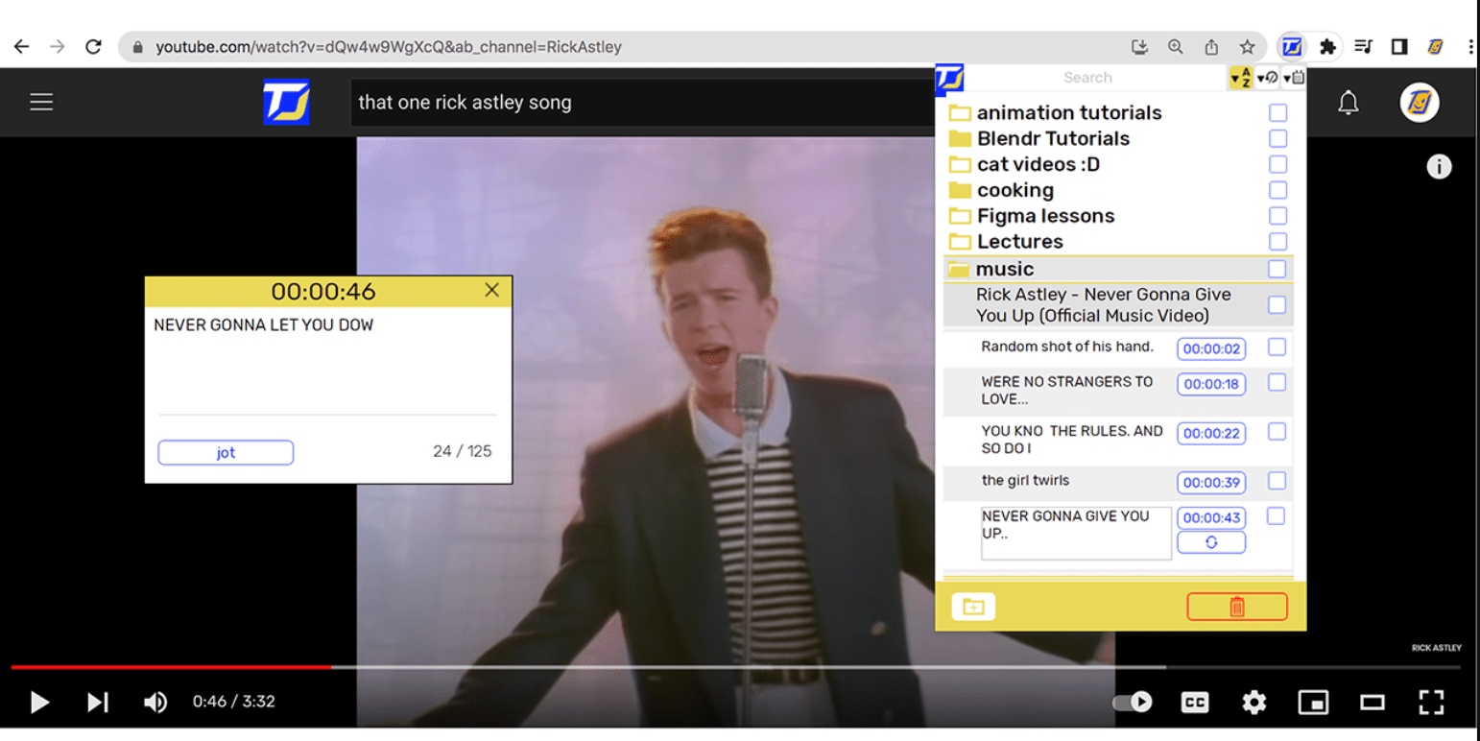Check the Figma lessons folder checkbox
Image resolution: width=1480 pixels, height=741 pixels.
click(1277, 216)
